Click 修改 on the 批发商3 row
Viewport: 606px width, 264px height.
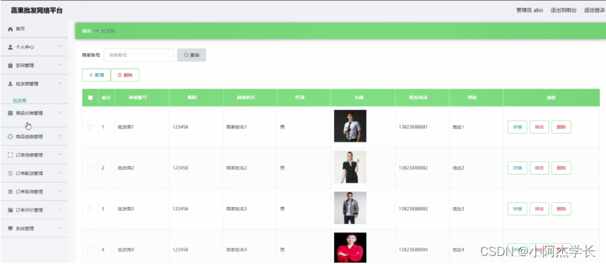coord(539,209)
